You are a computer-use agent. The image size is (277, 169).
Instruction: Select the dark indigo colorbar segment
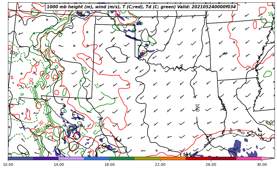pyautogui.click(x=46, y=158)
